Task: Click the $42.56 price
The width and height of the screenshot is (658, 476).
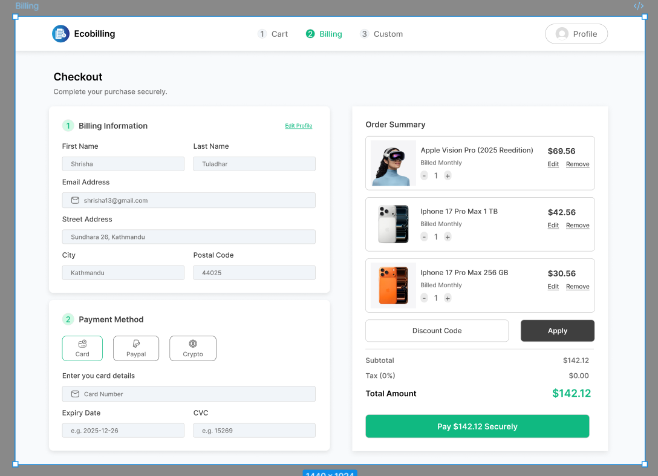Action: [x=561, y=212]
